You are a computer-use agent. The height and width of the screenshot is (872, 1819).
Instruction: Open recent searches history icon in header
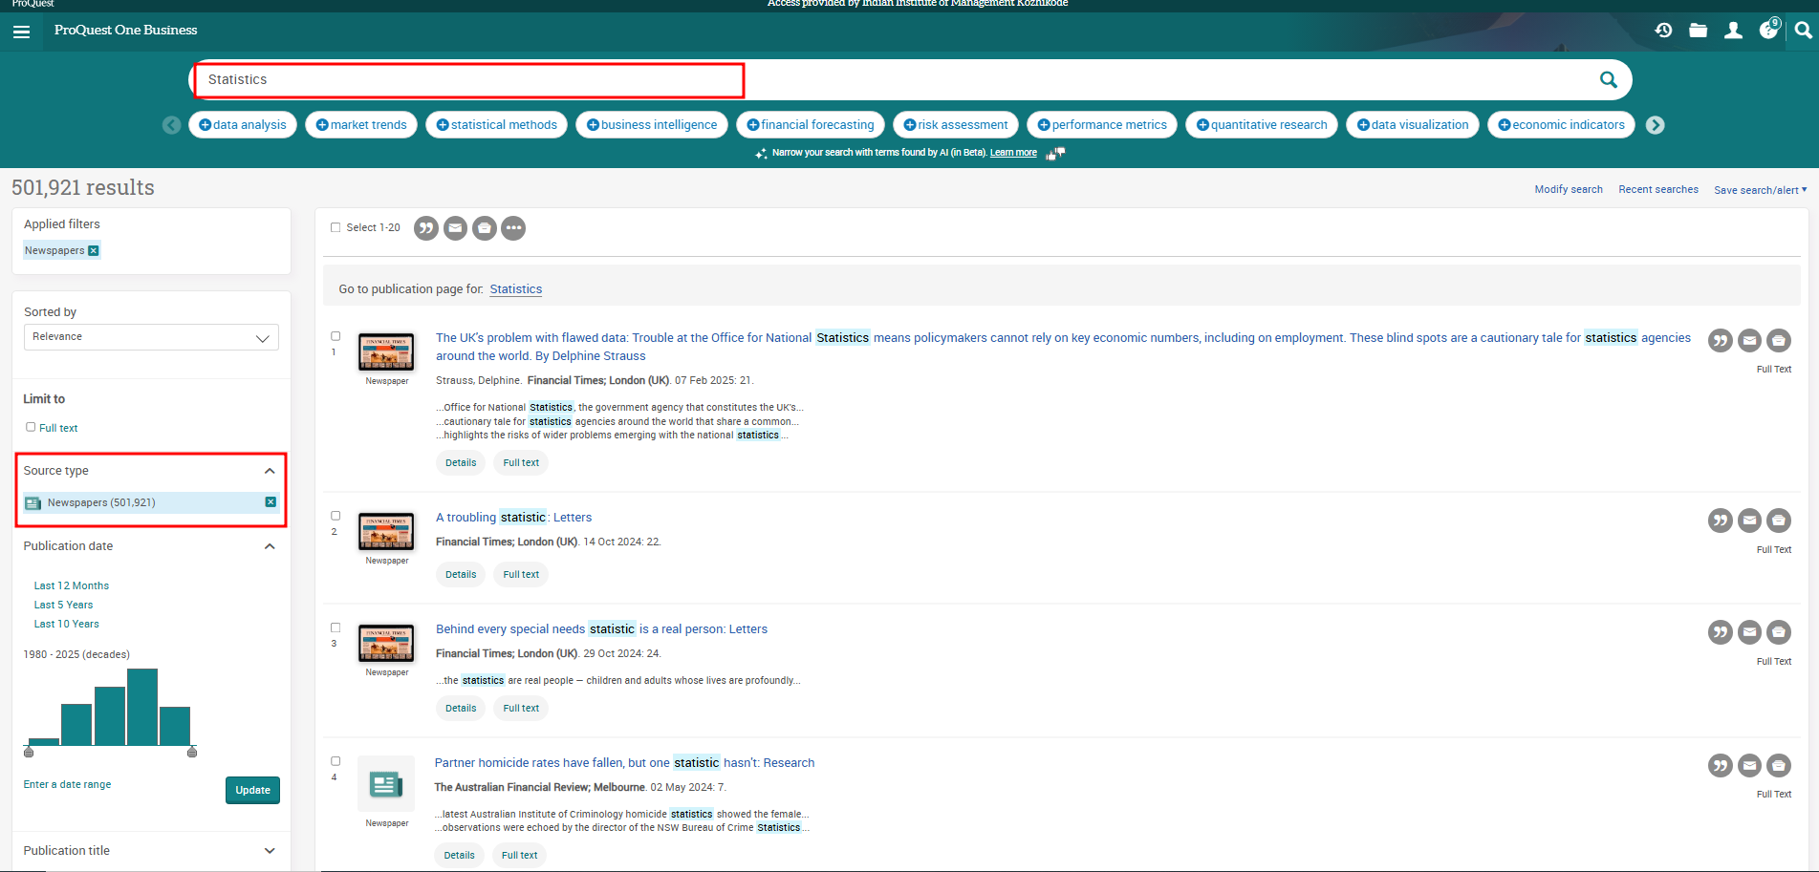point(1663,31)
